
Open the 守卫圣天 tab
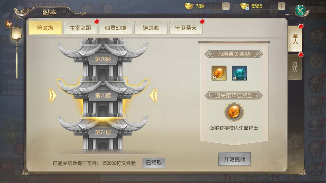tap(186, 28)
